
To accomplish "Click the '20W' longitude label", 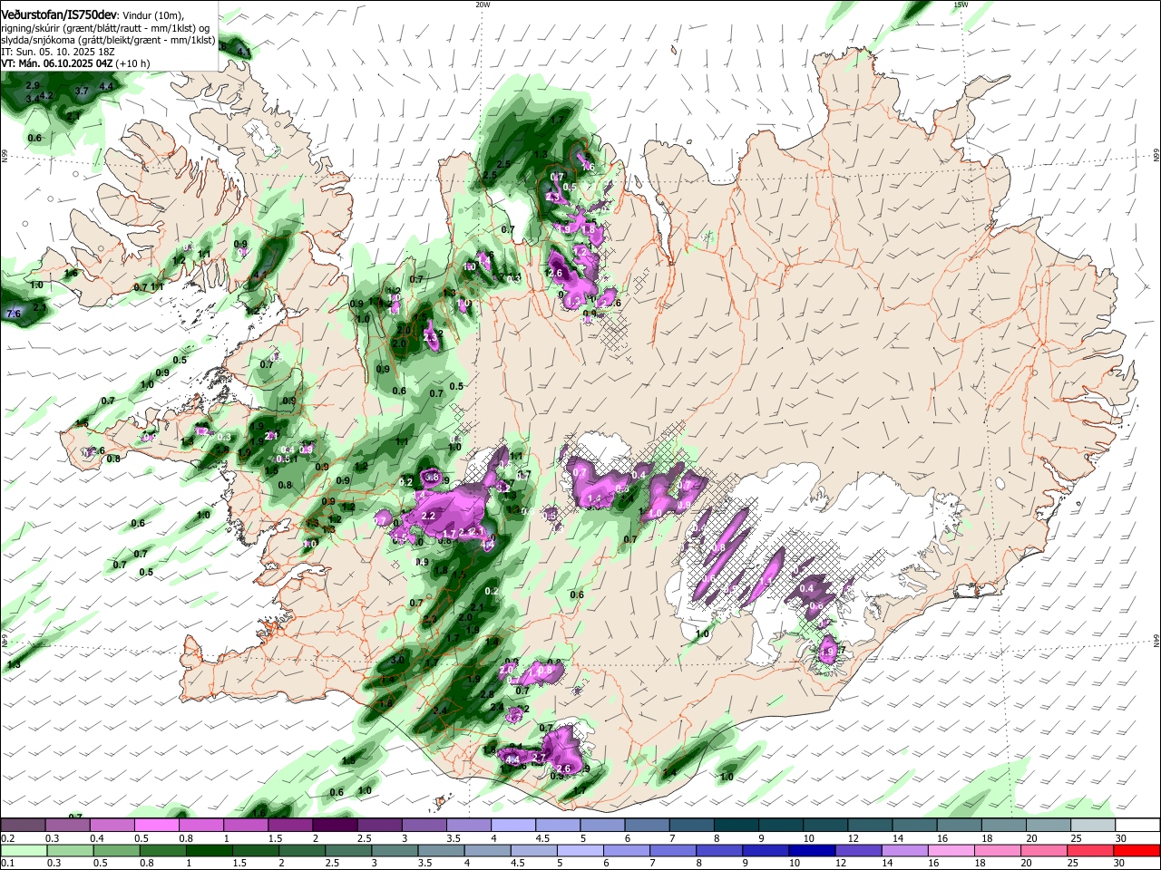I will pyautogui.click(x=483, y=5).
